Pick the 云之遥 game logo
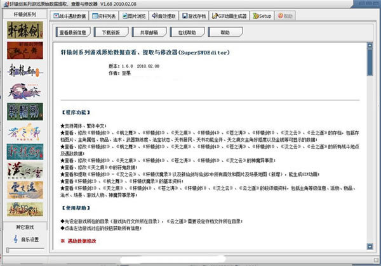Image resolution: width=381 pixels, height=266 pixels. tap(24, 193)
